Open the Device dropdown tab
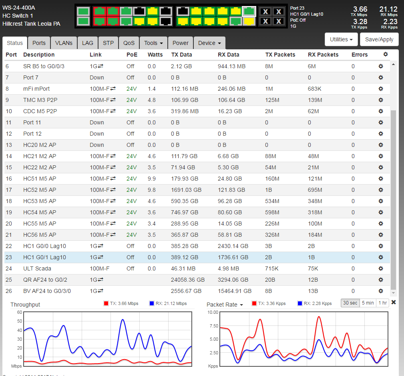The image size is (404, 376). 209,43
